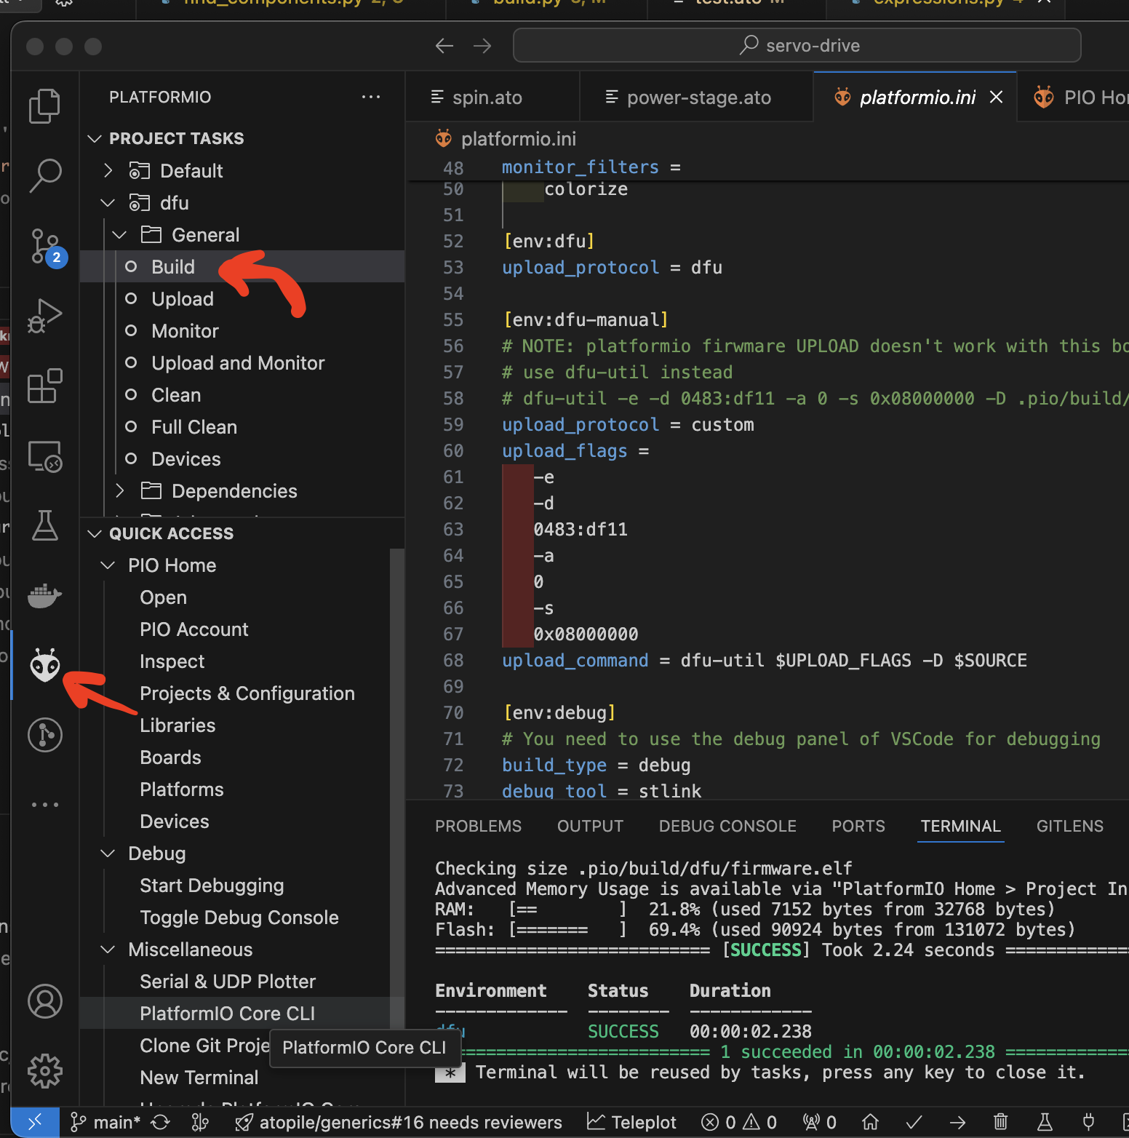Open PlatformIO panel more actions menu
The height and width of the screenshot is (1138, 1129).
(x=371, y=97)
